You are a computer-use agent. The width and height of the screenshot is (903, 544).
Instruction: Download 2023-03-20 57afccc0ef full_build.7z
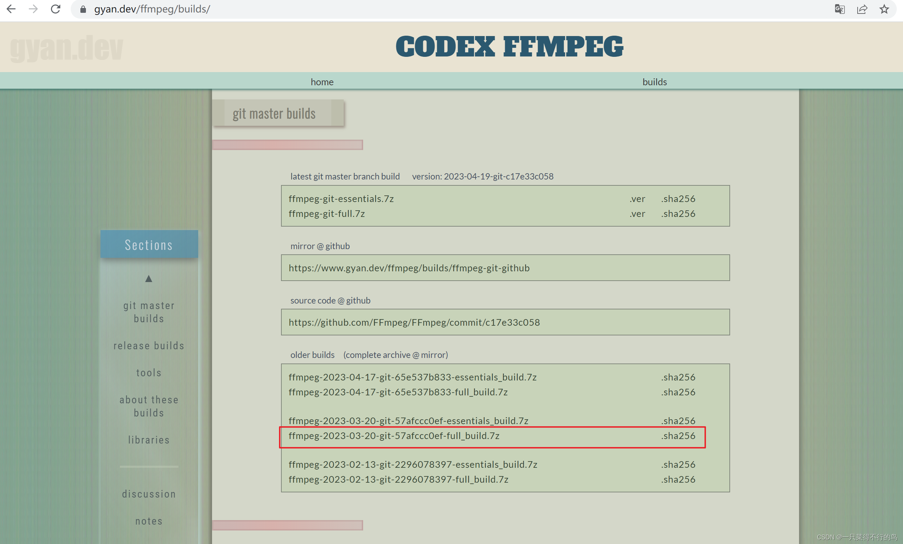click(394, 436)
